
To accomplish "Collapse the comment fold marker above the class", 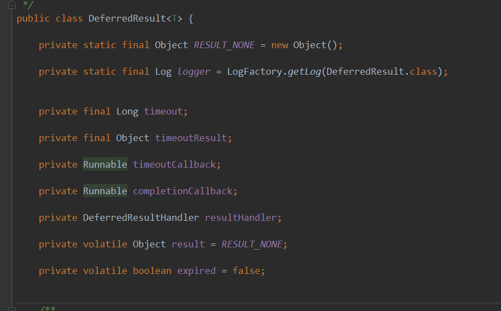I will [x=11, y=5].
